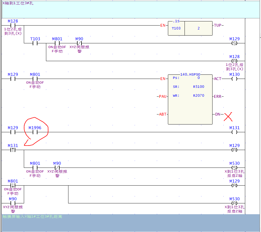Click the red-circled M1996 contact
This screenshot has height=232, width=261.
(35, 132)
